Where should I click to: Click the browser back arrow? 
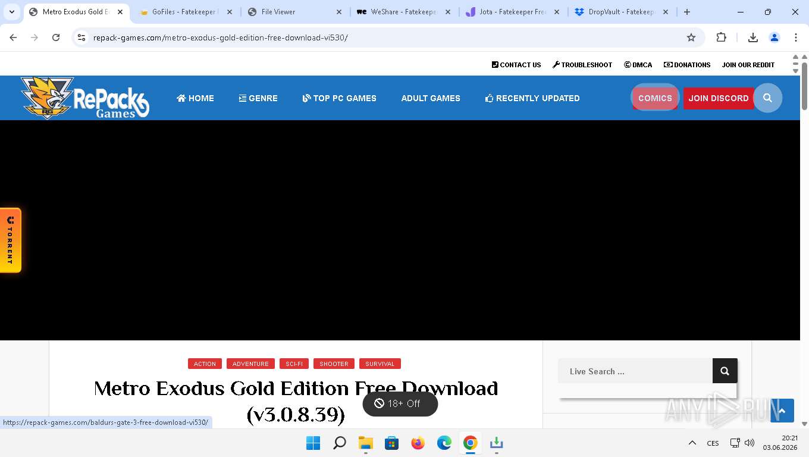[13, 37]
